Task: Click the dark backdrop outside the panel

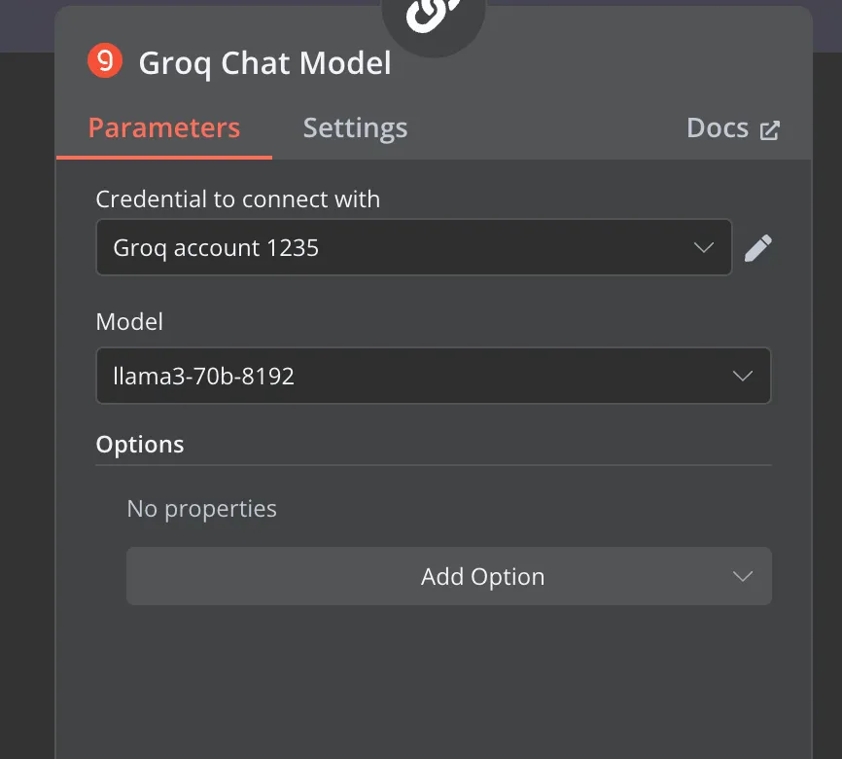Action: coord(26,377)
